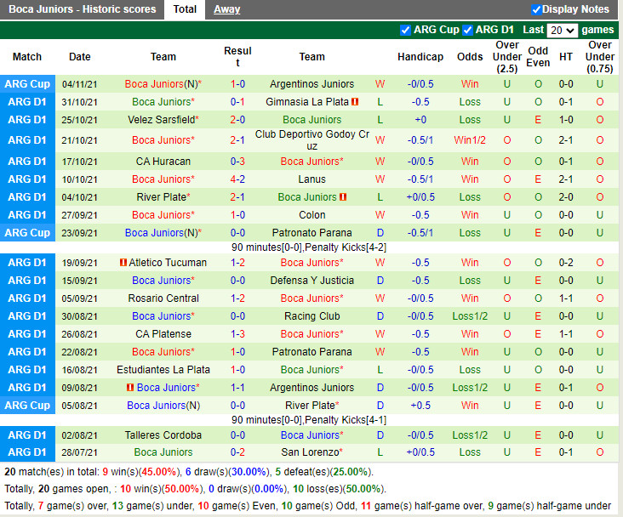The height and width of the screenshot is (517, 623).
Task: Uncheck the ARG Cup filter checkbox
Action: point(405,30)
